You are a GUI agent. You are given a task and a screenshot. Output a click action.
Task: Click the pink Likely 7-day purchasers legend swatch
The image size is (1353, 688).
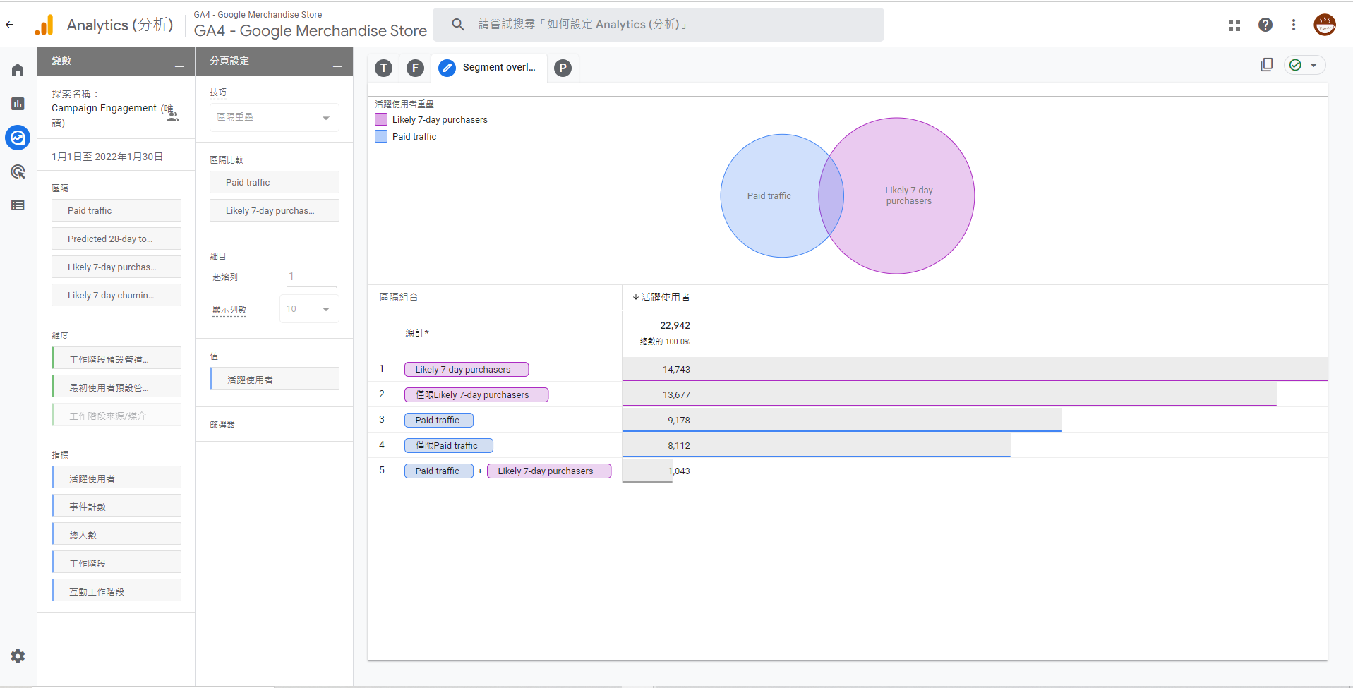381,119
